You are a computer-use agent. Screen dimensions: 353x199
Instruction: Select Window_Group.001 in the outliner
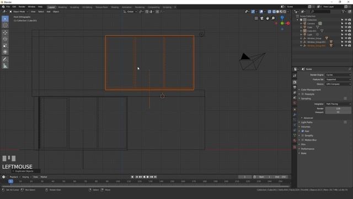click(316, 42)
